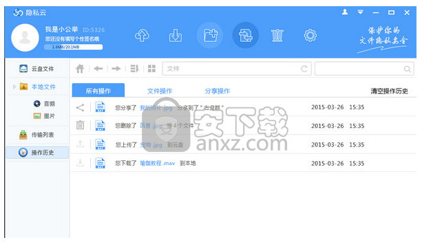Screen dimensions: 433x251
Task: Open 传输列表 in sidebar
Action: tap(36, 135)
